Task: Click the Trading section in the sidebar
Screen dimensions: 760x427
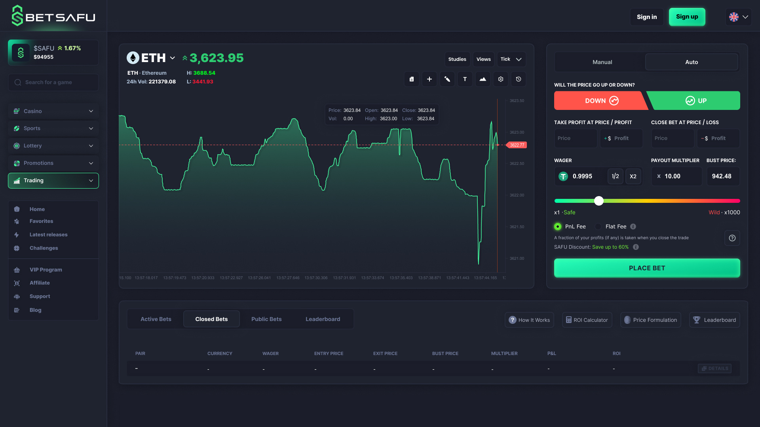Action: [53, 180]
